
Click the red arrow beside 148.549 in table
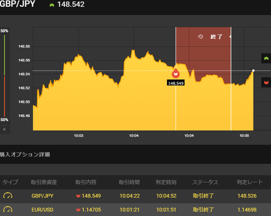tap(78, 196)
